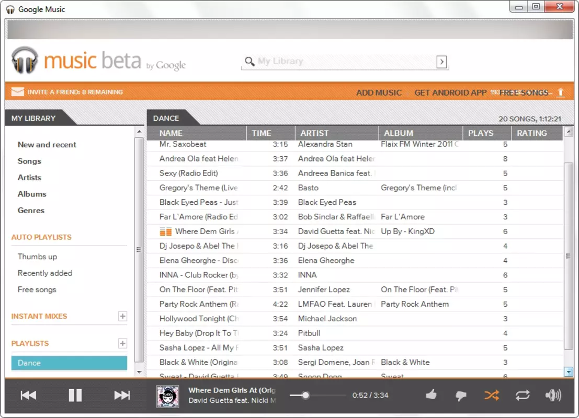Click the Google Music headphones icon in the title bar

pos(10,9)
